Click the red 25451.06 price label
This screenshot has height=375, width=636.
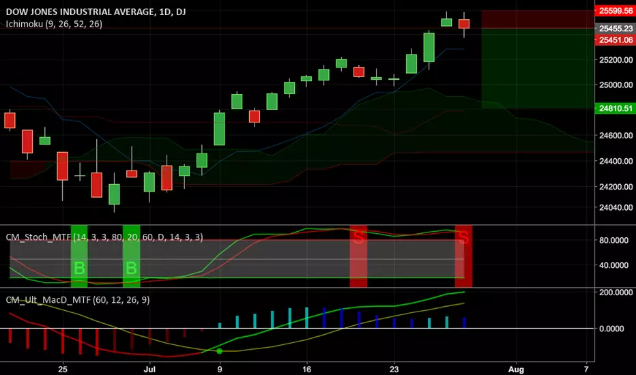[x=616, y=40]
